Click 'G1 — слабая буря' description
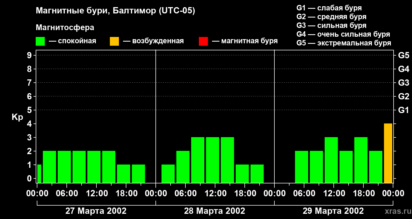The image size is (412, 219). (329, 8)
